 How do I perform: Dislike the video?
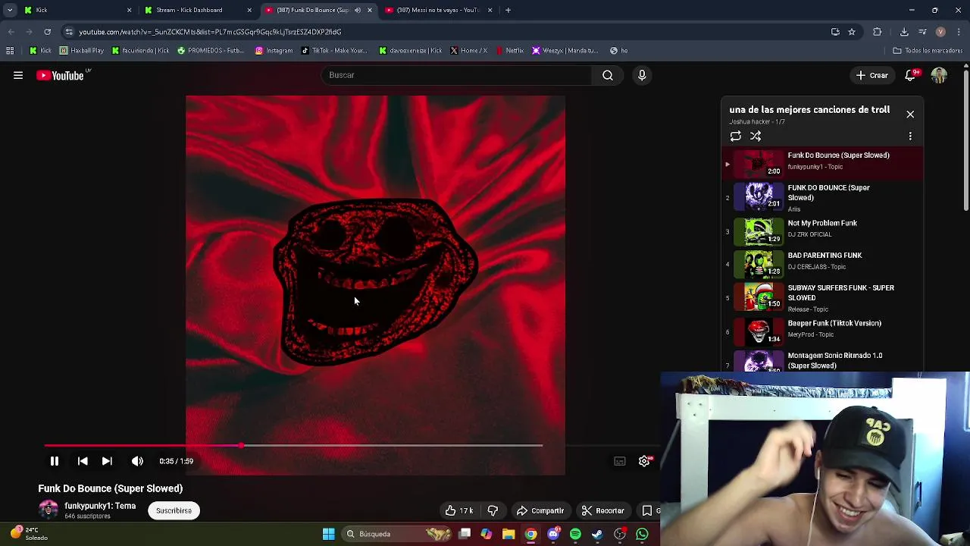pyautogui.click(x=493, y=511)
